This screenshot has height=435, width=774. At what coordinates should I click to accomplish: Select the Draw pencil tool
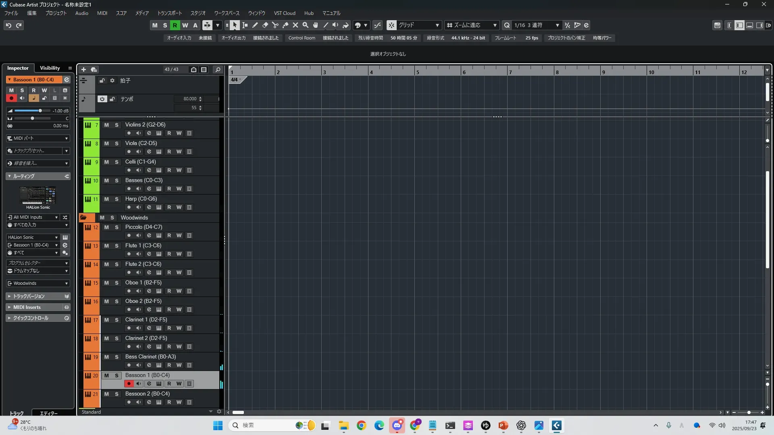click(255, 25)
